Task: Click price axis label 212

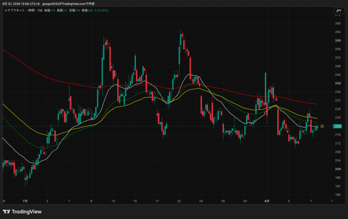Action: coord(338,144)
